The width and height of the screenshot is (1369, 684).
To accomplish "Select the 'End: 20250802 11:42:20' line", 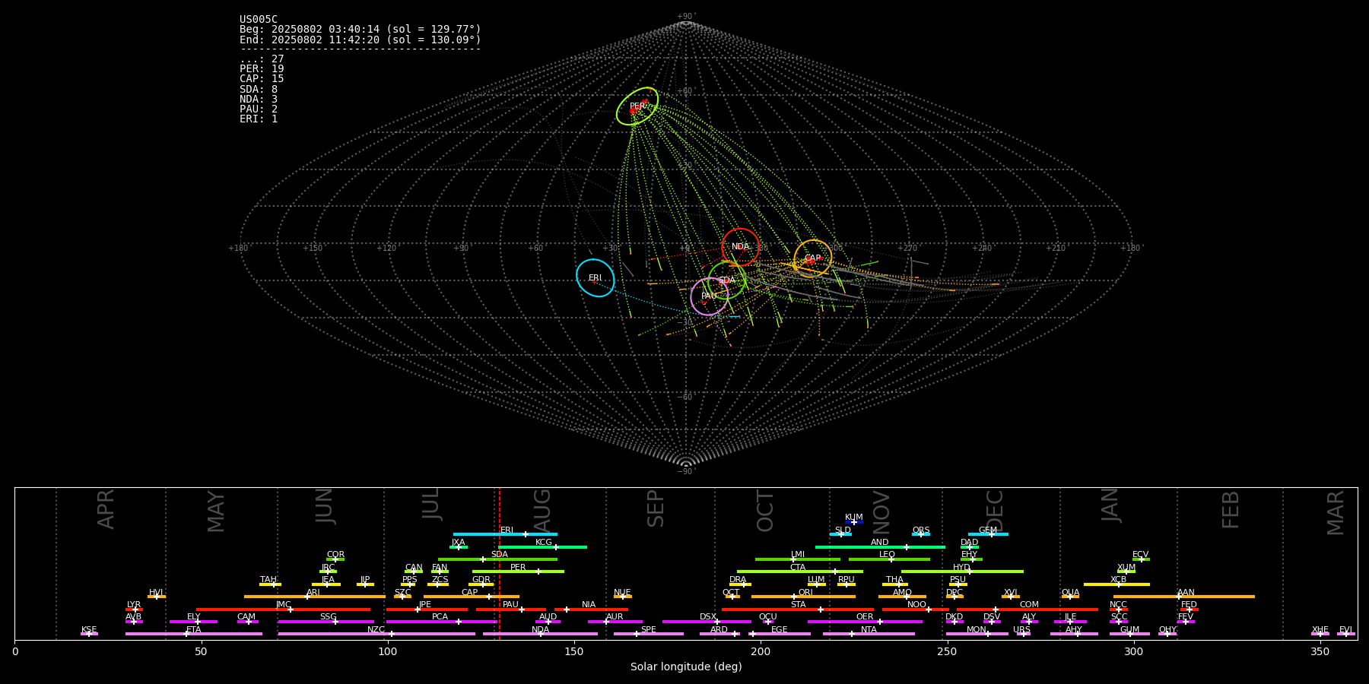I will (x=361, y=40).
